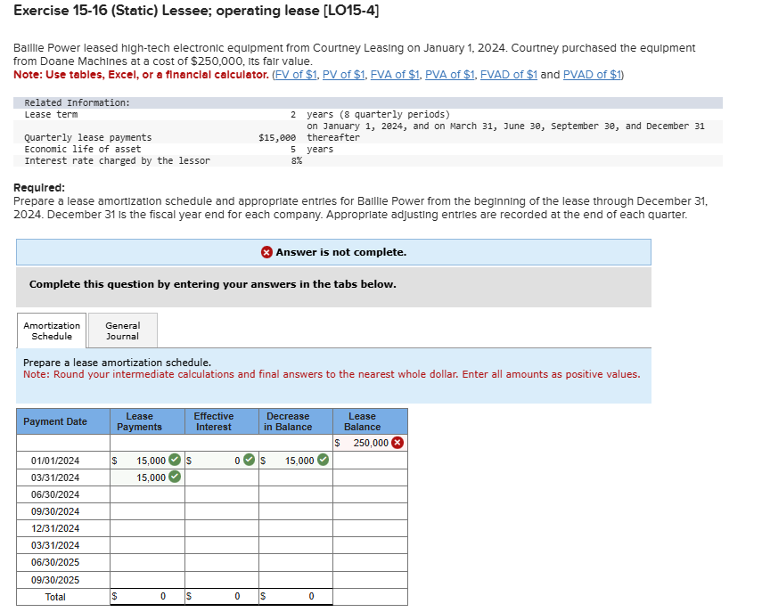The height and width of the screenshot is (612, 762).
Task: Select the Amortization Schedule tab
Action: (x=51, y=330)
